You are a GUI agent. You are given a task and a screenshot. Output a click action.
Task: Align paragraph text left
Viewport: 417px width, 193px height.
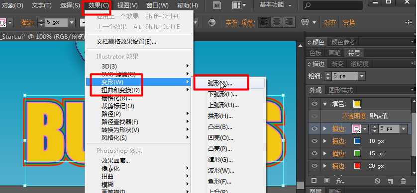(x=264, y=22)
